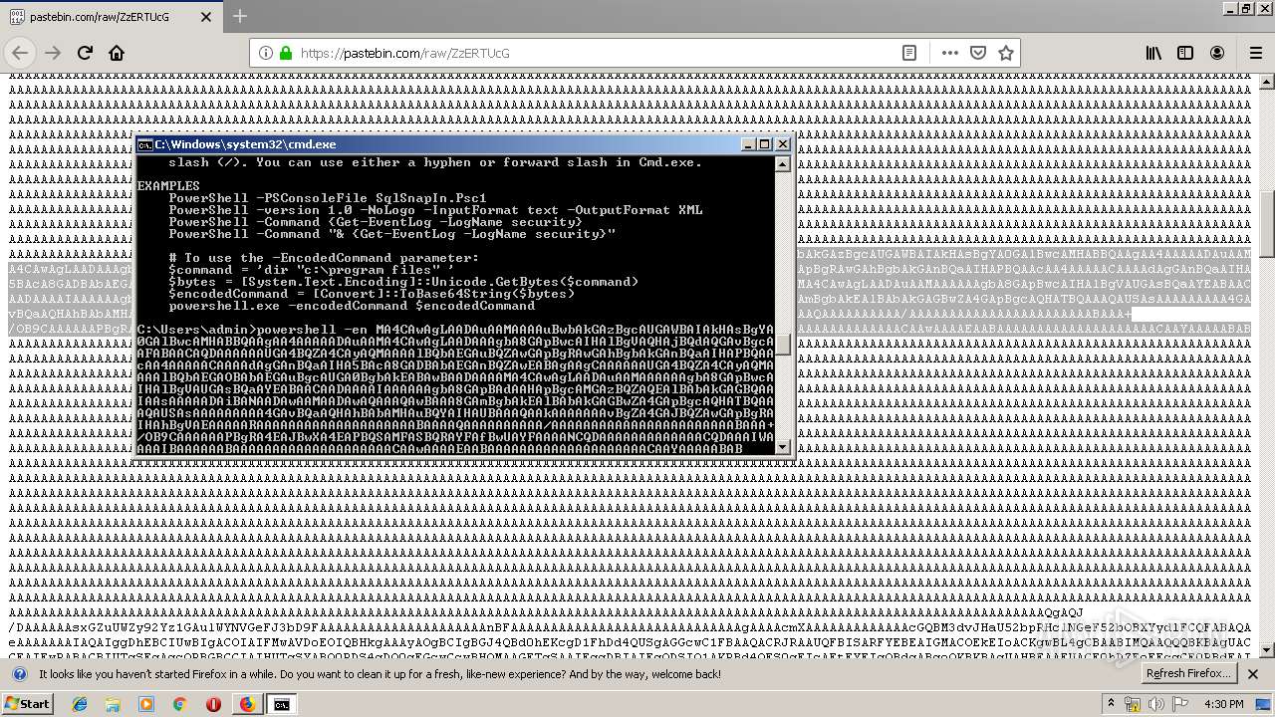Screen dimensions: 1275x717
Task: Click 'powershell.exe -encodedCommand $encodedCommand' line
Action: pyautogui.click(x=352, y=306)
